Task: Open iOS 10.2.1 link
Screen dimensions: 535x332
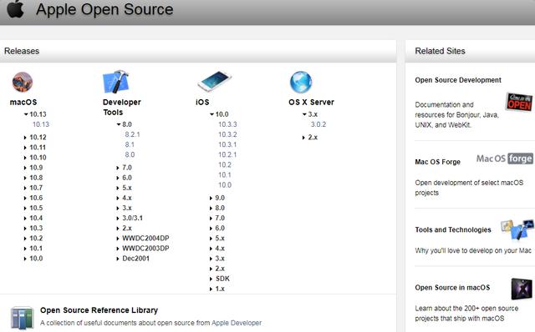Action: pyautogui.click(x=227, y=154)
